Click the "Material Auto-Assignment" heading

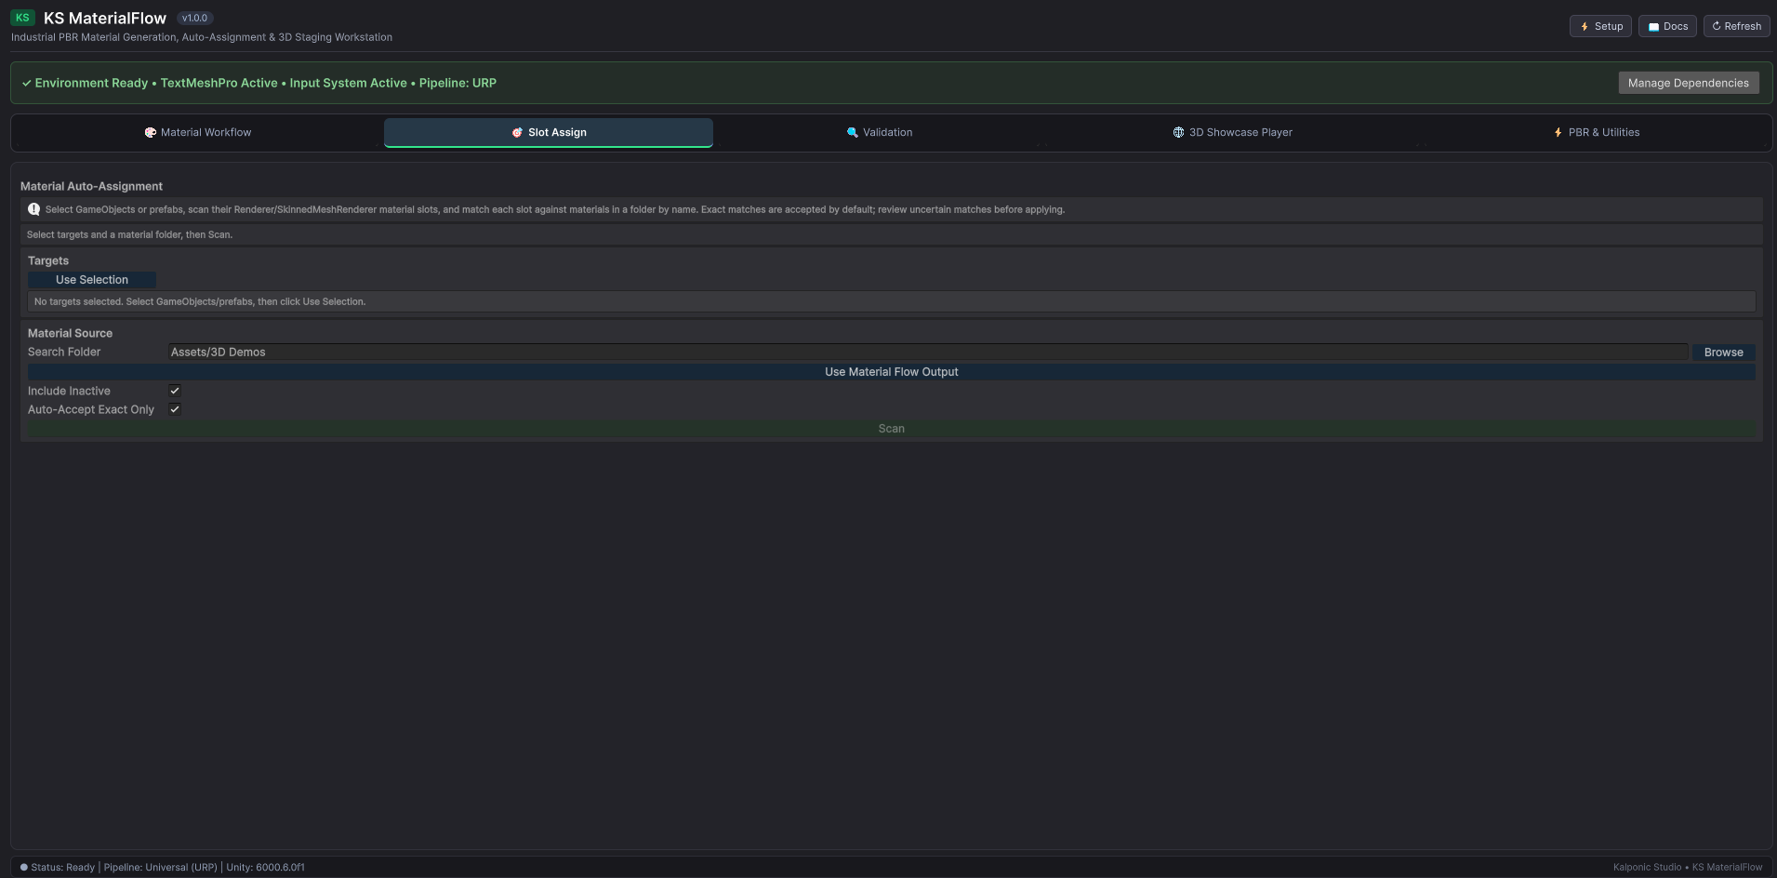tap(91, 186)
